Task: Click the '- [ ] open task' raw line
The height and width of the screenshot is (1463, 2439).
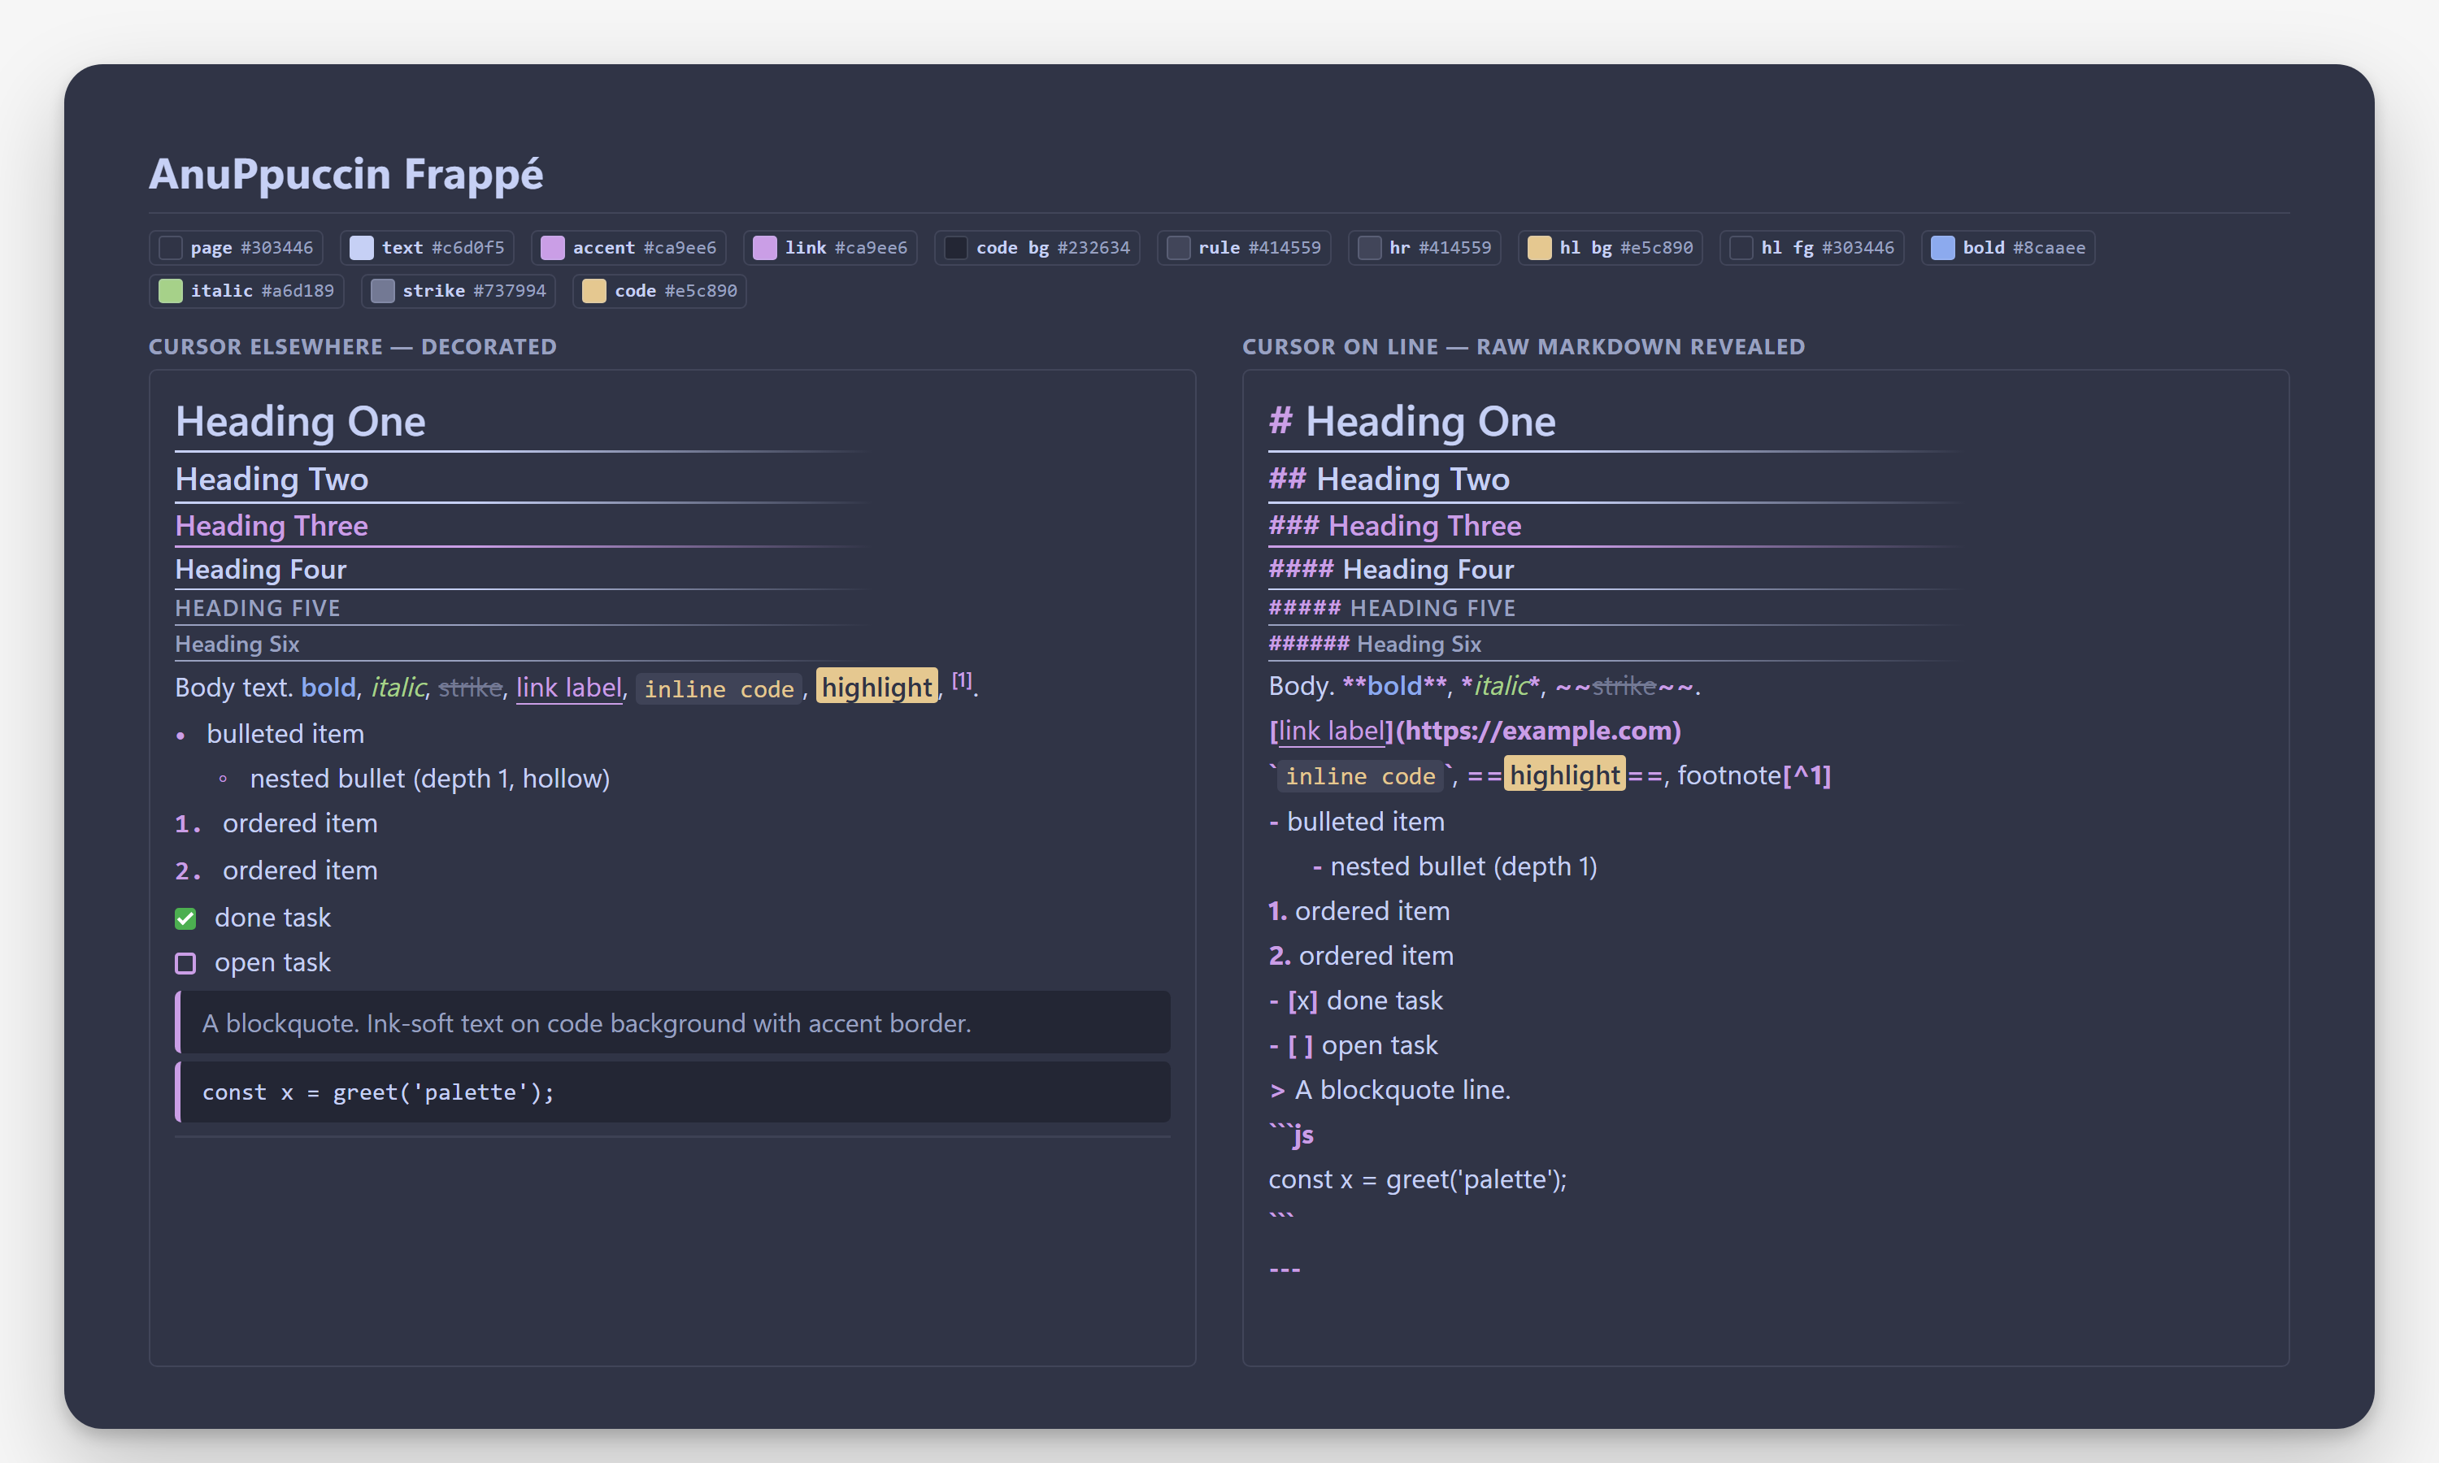Action: click(1354, 1045)
